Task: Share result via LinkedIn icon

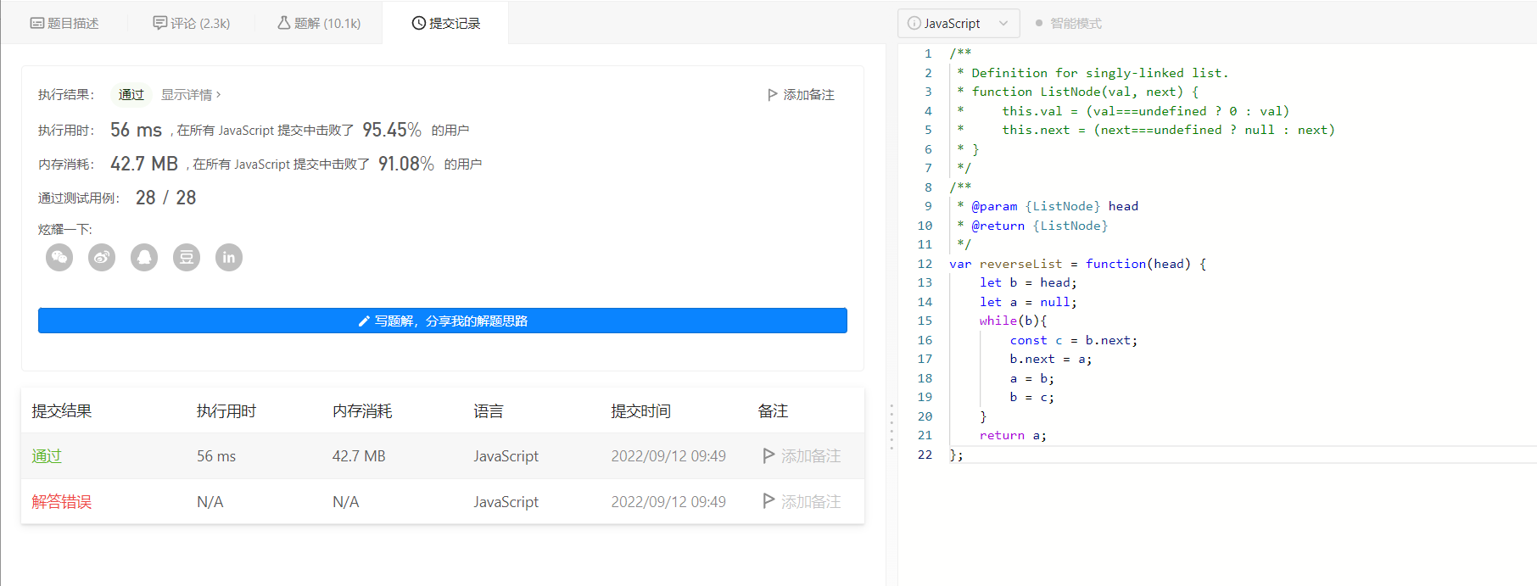Action: click(229, 257)
